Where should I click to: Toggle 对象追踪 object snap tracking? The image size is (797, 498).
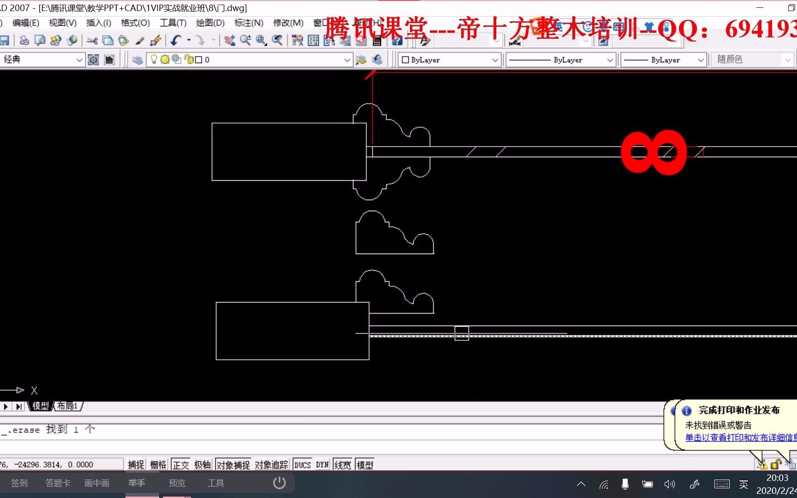(x=272, y=464)
